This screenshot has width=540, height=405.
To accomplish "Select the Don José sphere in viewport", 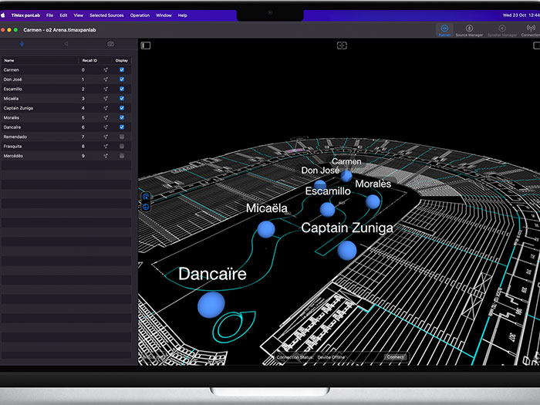I will (x=320, y=185).
